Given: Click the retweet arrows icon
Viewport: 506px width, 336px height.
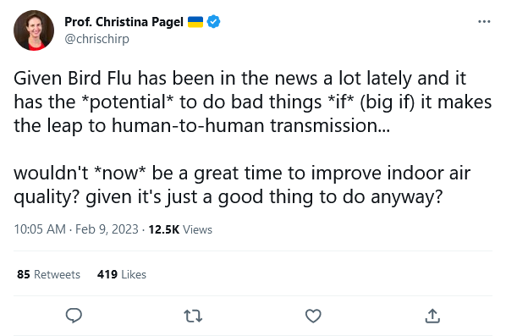Looking at the screenshot, I should (x=193, y=316).
